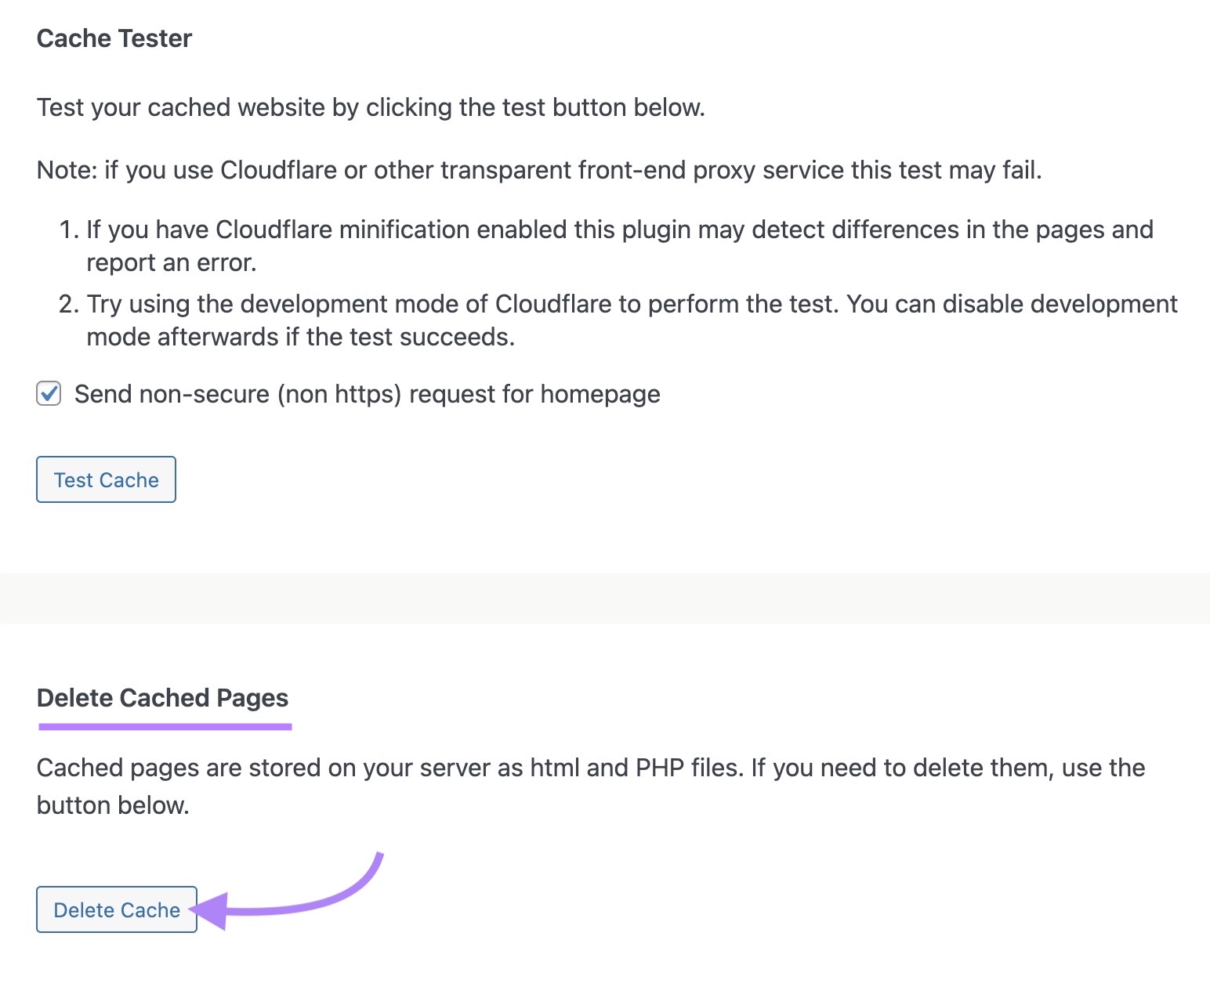Image resolution: width=1210 pixels, height=987 pixels.
Task: Toggle 'Send non-secure (non https) request for homepage'
Action: [x=48, y=394]
